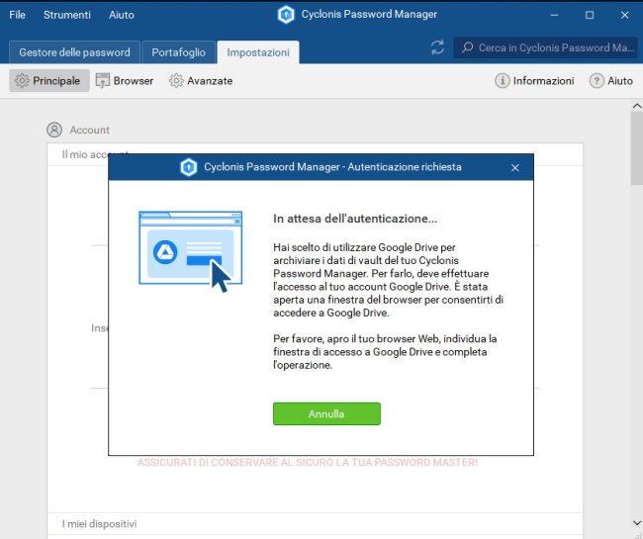
Task: Switch to Gestore delle password tab
Action: click(x=74, y=52)
